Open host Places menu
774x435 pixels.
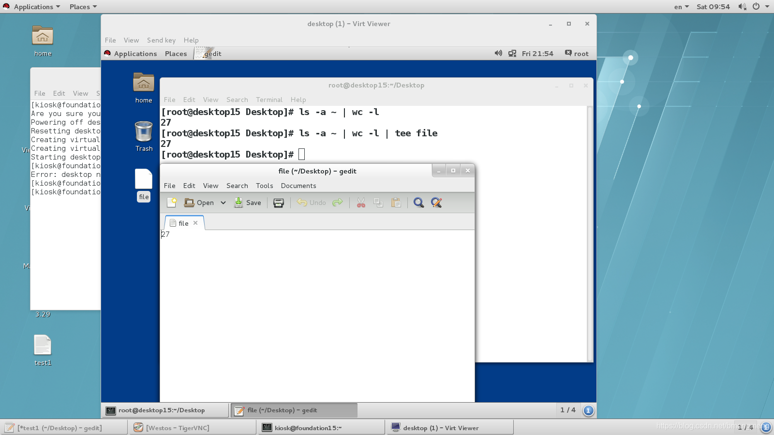(x=83, y=7)
